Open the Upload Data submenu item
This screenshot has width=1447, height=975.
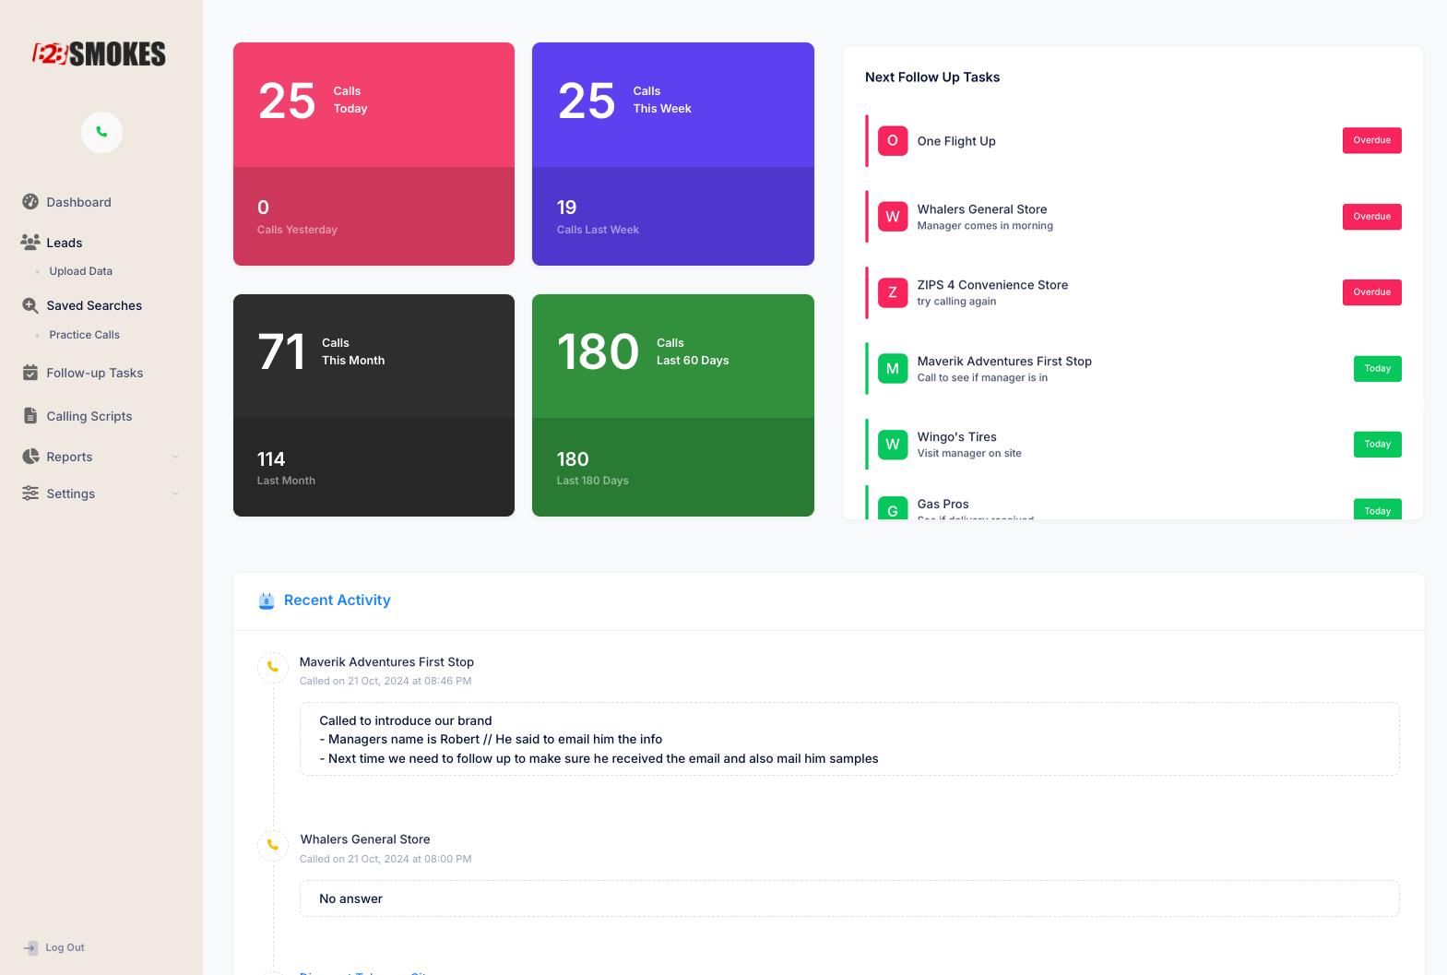point(81,271)
